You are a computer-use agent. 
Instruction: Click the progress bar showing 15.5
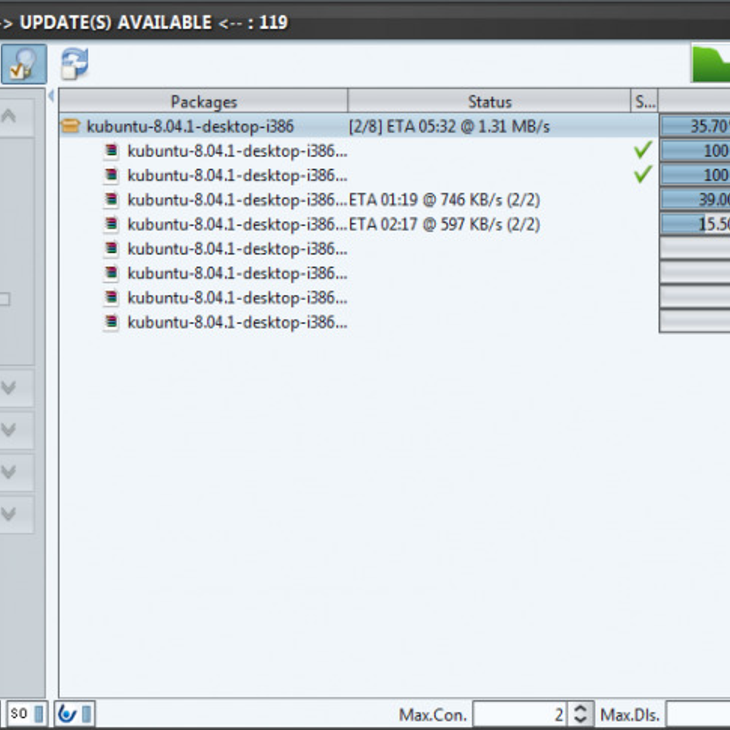(695, 224)
